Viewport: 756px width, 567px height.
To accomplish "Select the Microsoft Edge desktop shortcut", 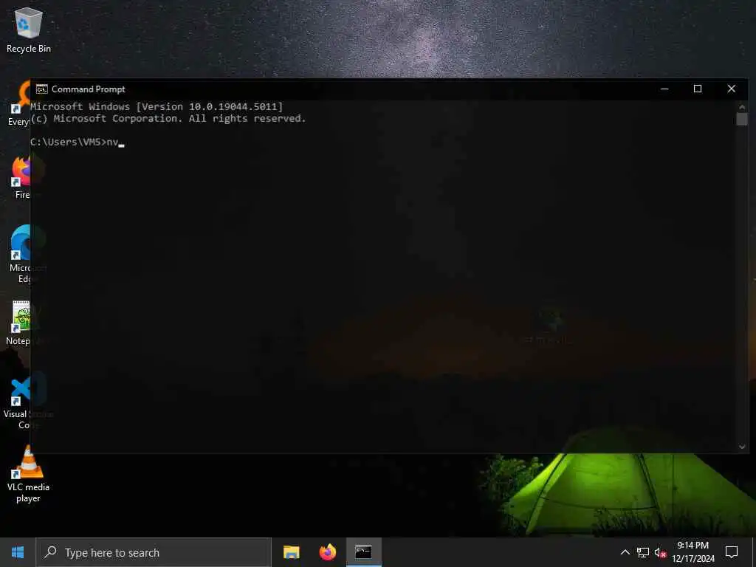I will [19, 254].
